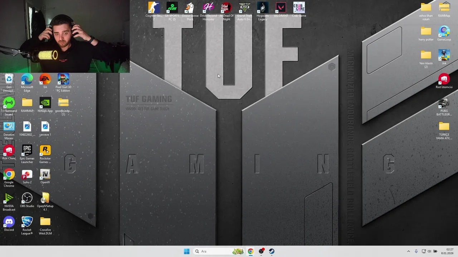Select the harry potter folder
Image resolution: width=458 pixels, height=257 pixels.
pos(426,31)
